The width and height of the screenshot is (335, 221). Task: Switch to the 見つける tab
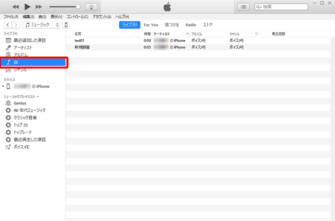coord(172,25)
